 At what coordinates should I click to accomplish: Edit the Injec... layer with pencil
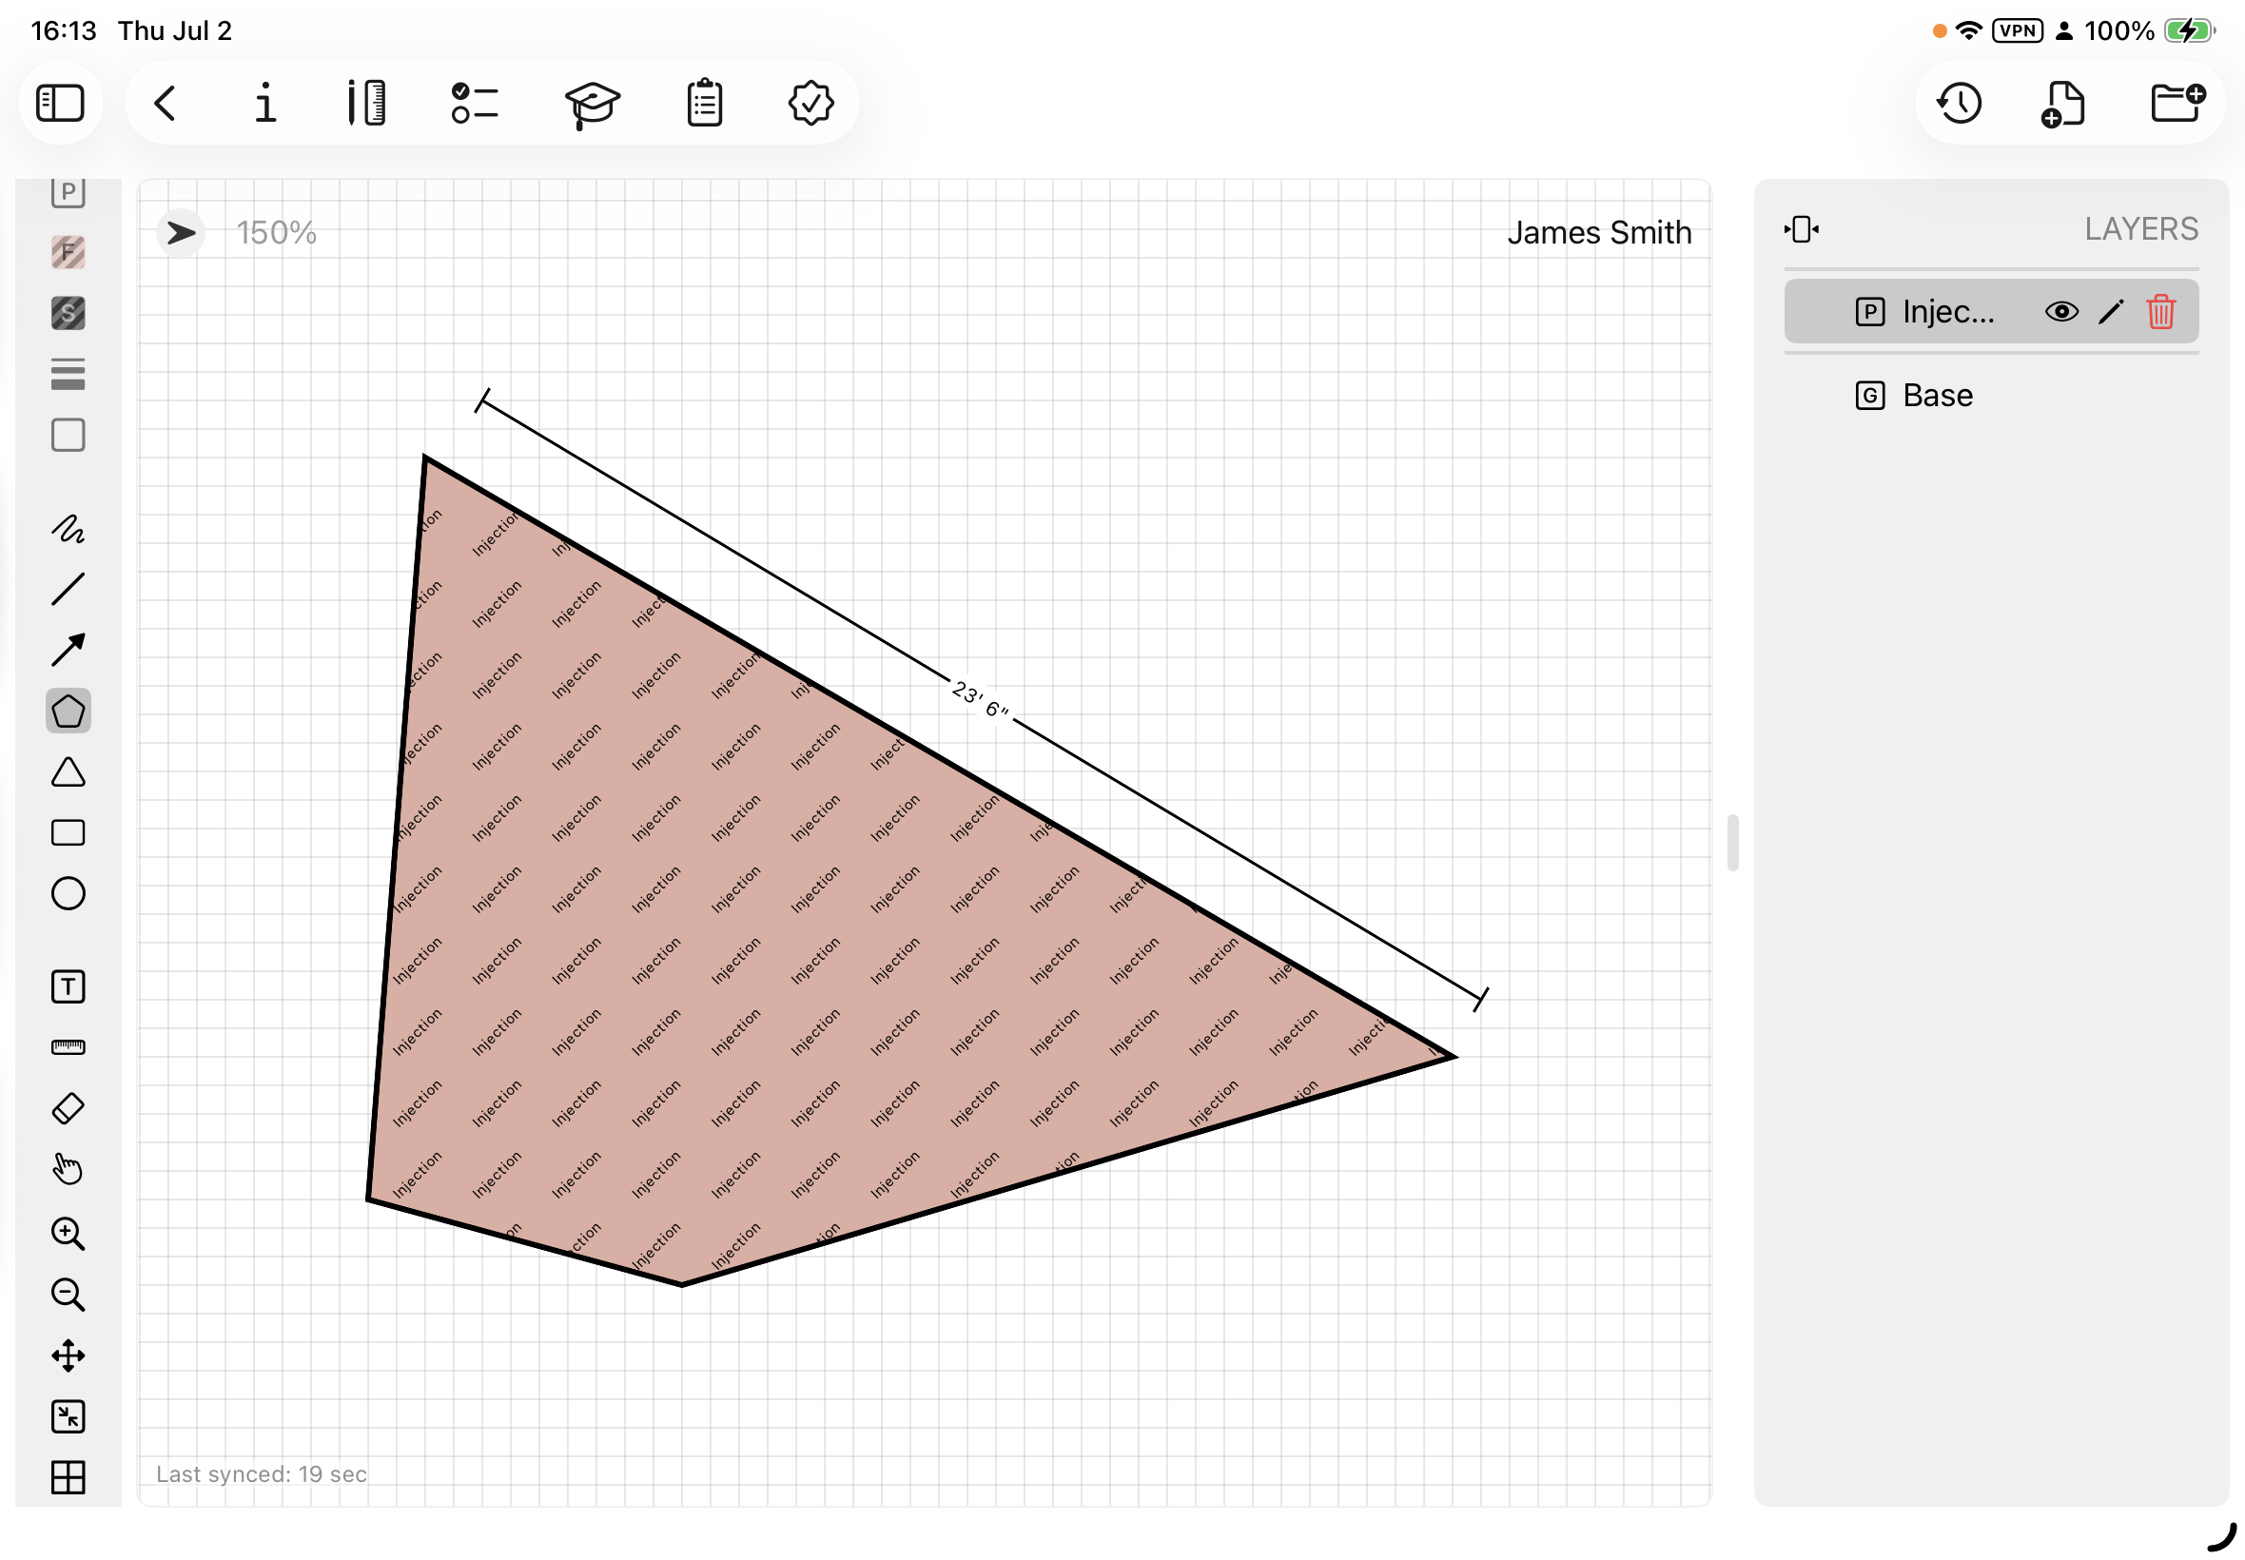coord(2111,312)
